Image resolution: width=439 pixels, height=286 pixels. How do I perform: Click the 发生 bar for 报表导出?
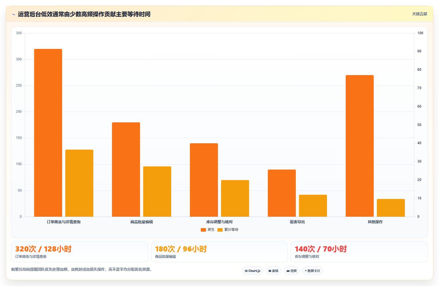pos(282,193)
